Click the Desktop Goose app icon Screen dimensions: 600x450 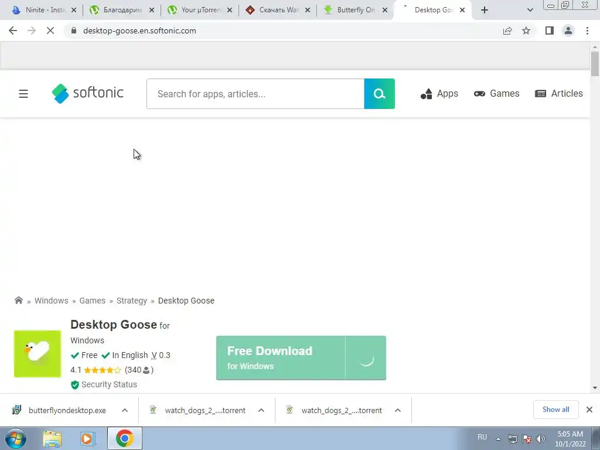[x=37, y=354]
